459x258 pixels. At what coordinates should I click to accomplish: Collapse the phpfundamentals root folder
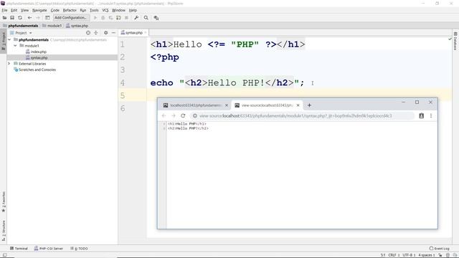[9, 40]
